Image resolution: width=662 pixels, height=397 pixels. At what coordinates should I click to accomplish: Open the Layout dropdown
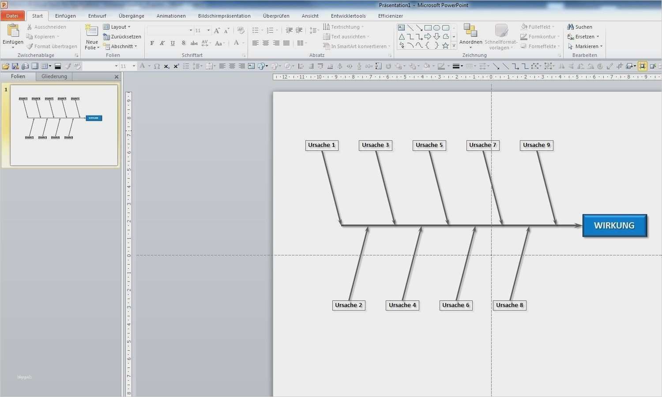click(117, 27)
